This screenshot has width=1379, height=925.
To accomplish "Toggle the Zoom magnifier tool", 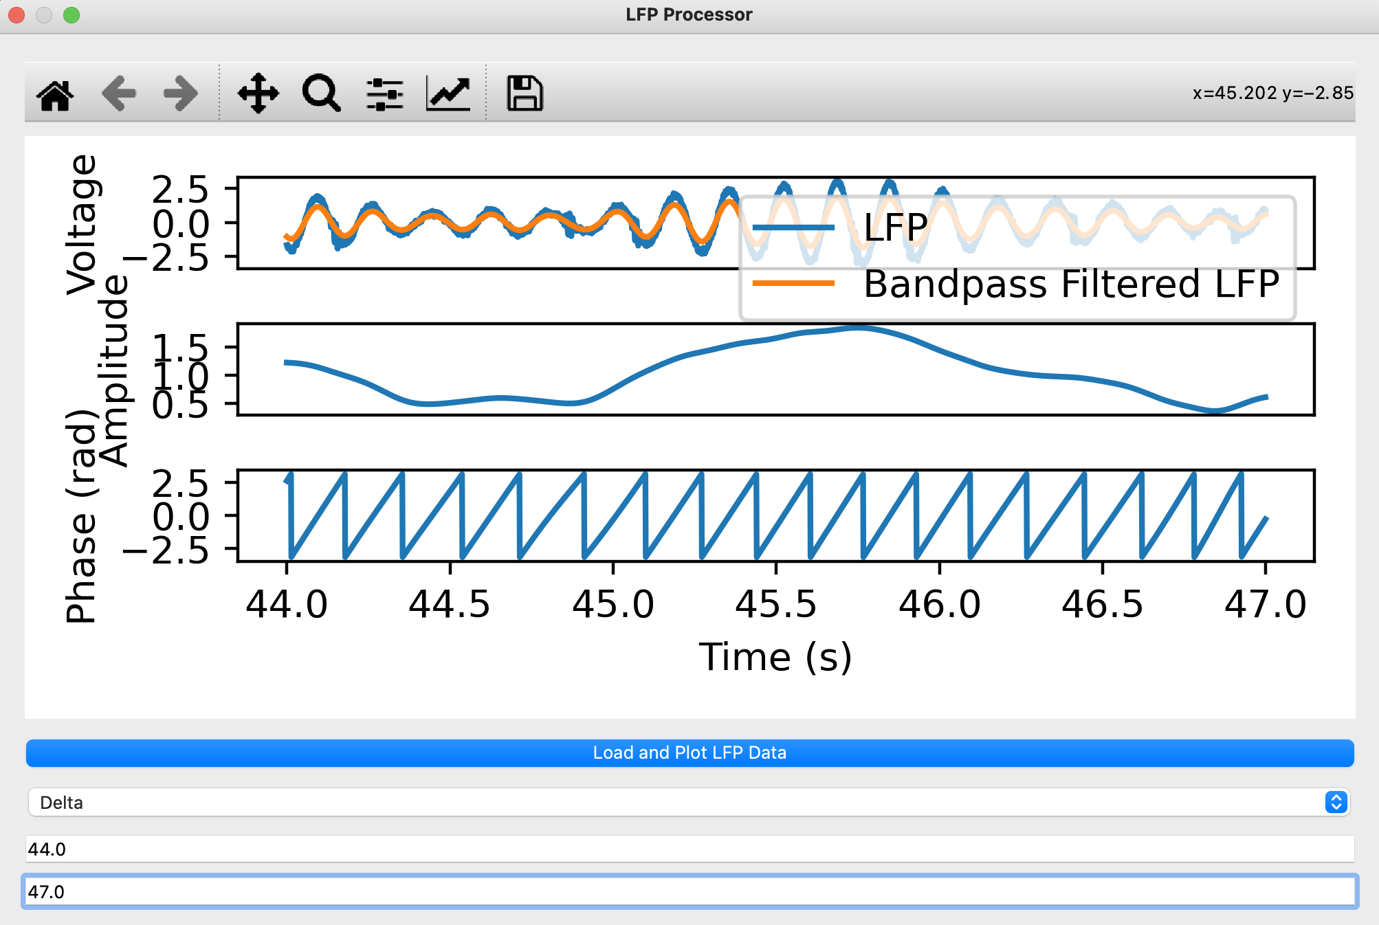I will tap(321, 93).
